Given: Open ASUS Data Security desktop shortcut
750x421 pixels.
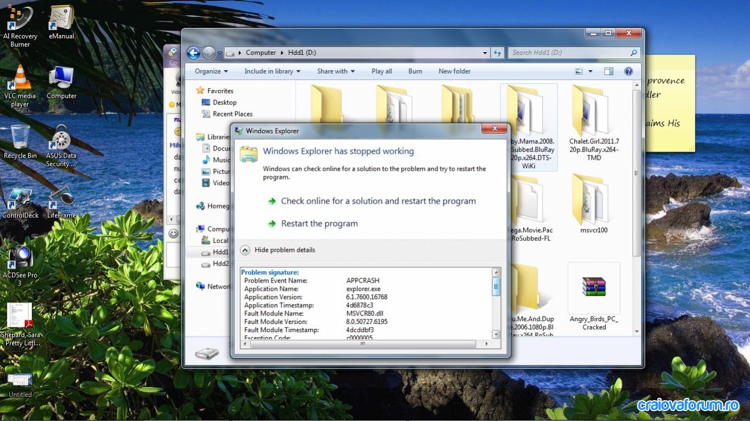Looking at the screenshot, I should (62, 145).
